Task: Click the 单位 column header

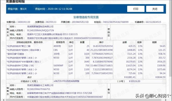Action: 71,42
